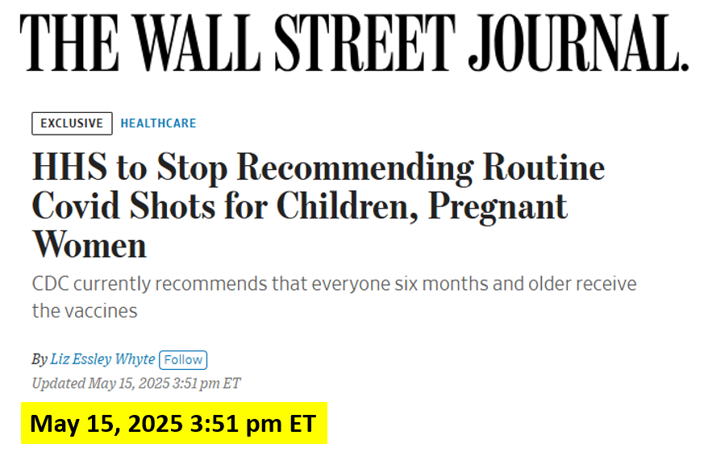Click "3:51 pm ET" in yellow box

coord(253,424)
